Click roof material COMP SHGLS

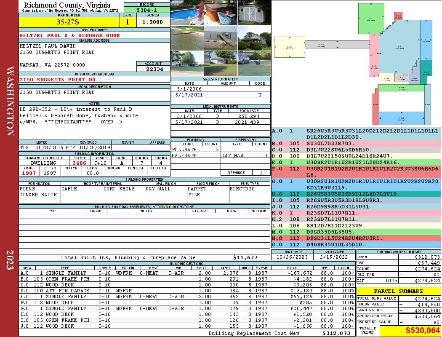tap(119, 189)
